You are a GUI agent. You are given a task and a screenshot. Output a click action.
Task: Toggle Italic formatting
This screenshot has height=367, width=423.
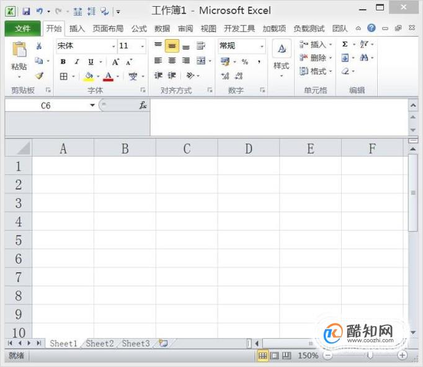77,61
